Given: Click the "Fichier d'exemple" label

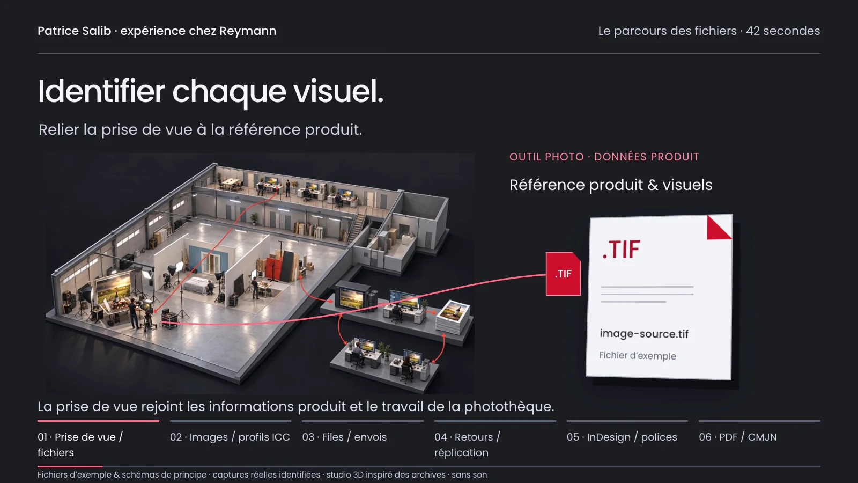Looking at the screenshot, I should pos(638,356).
